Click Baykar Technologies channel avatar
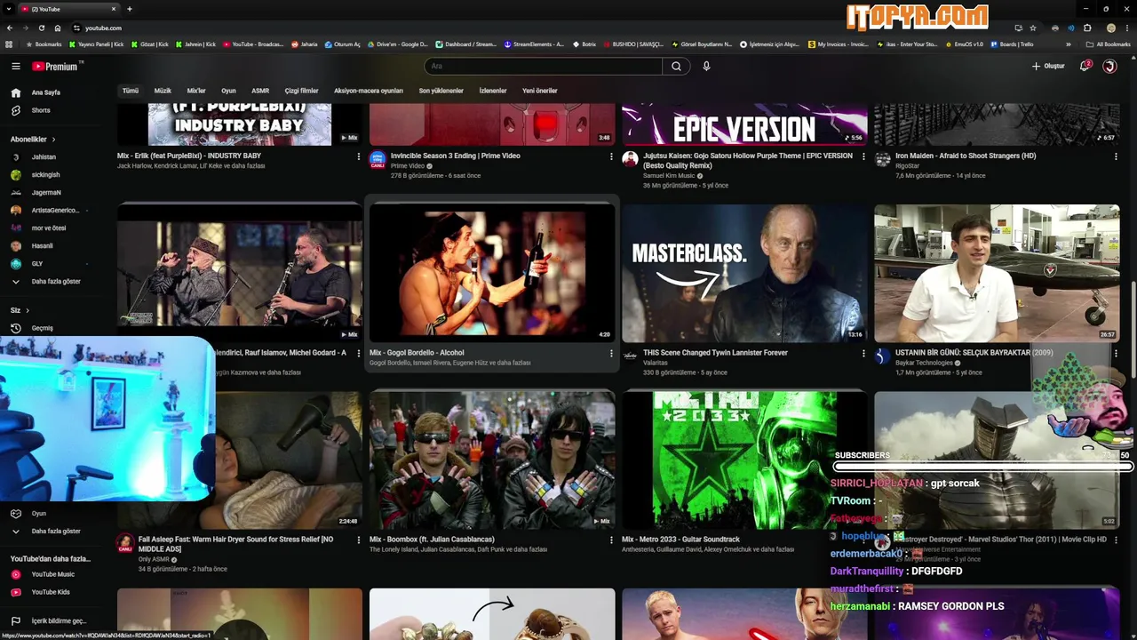 click(882, 356)
